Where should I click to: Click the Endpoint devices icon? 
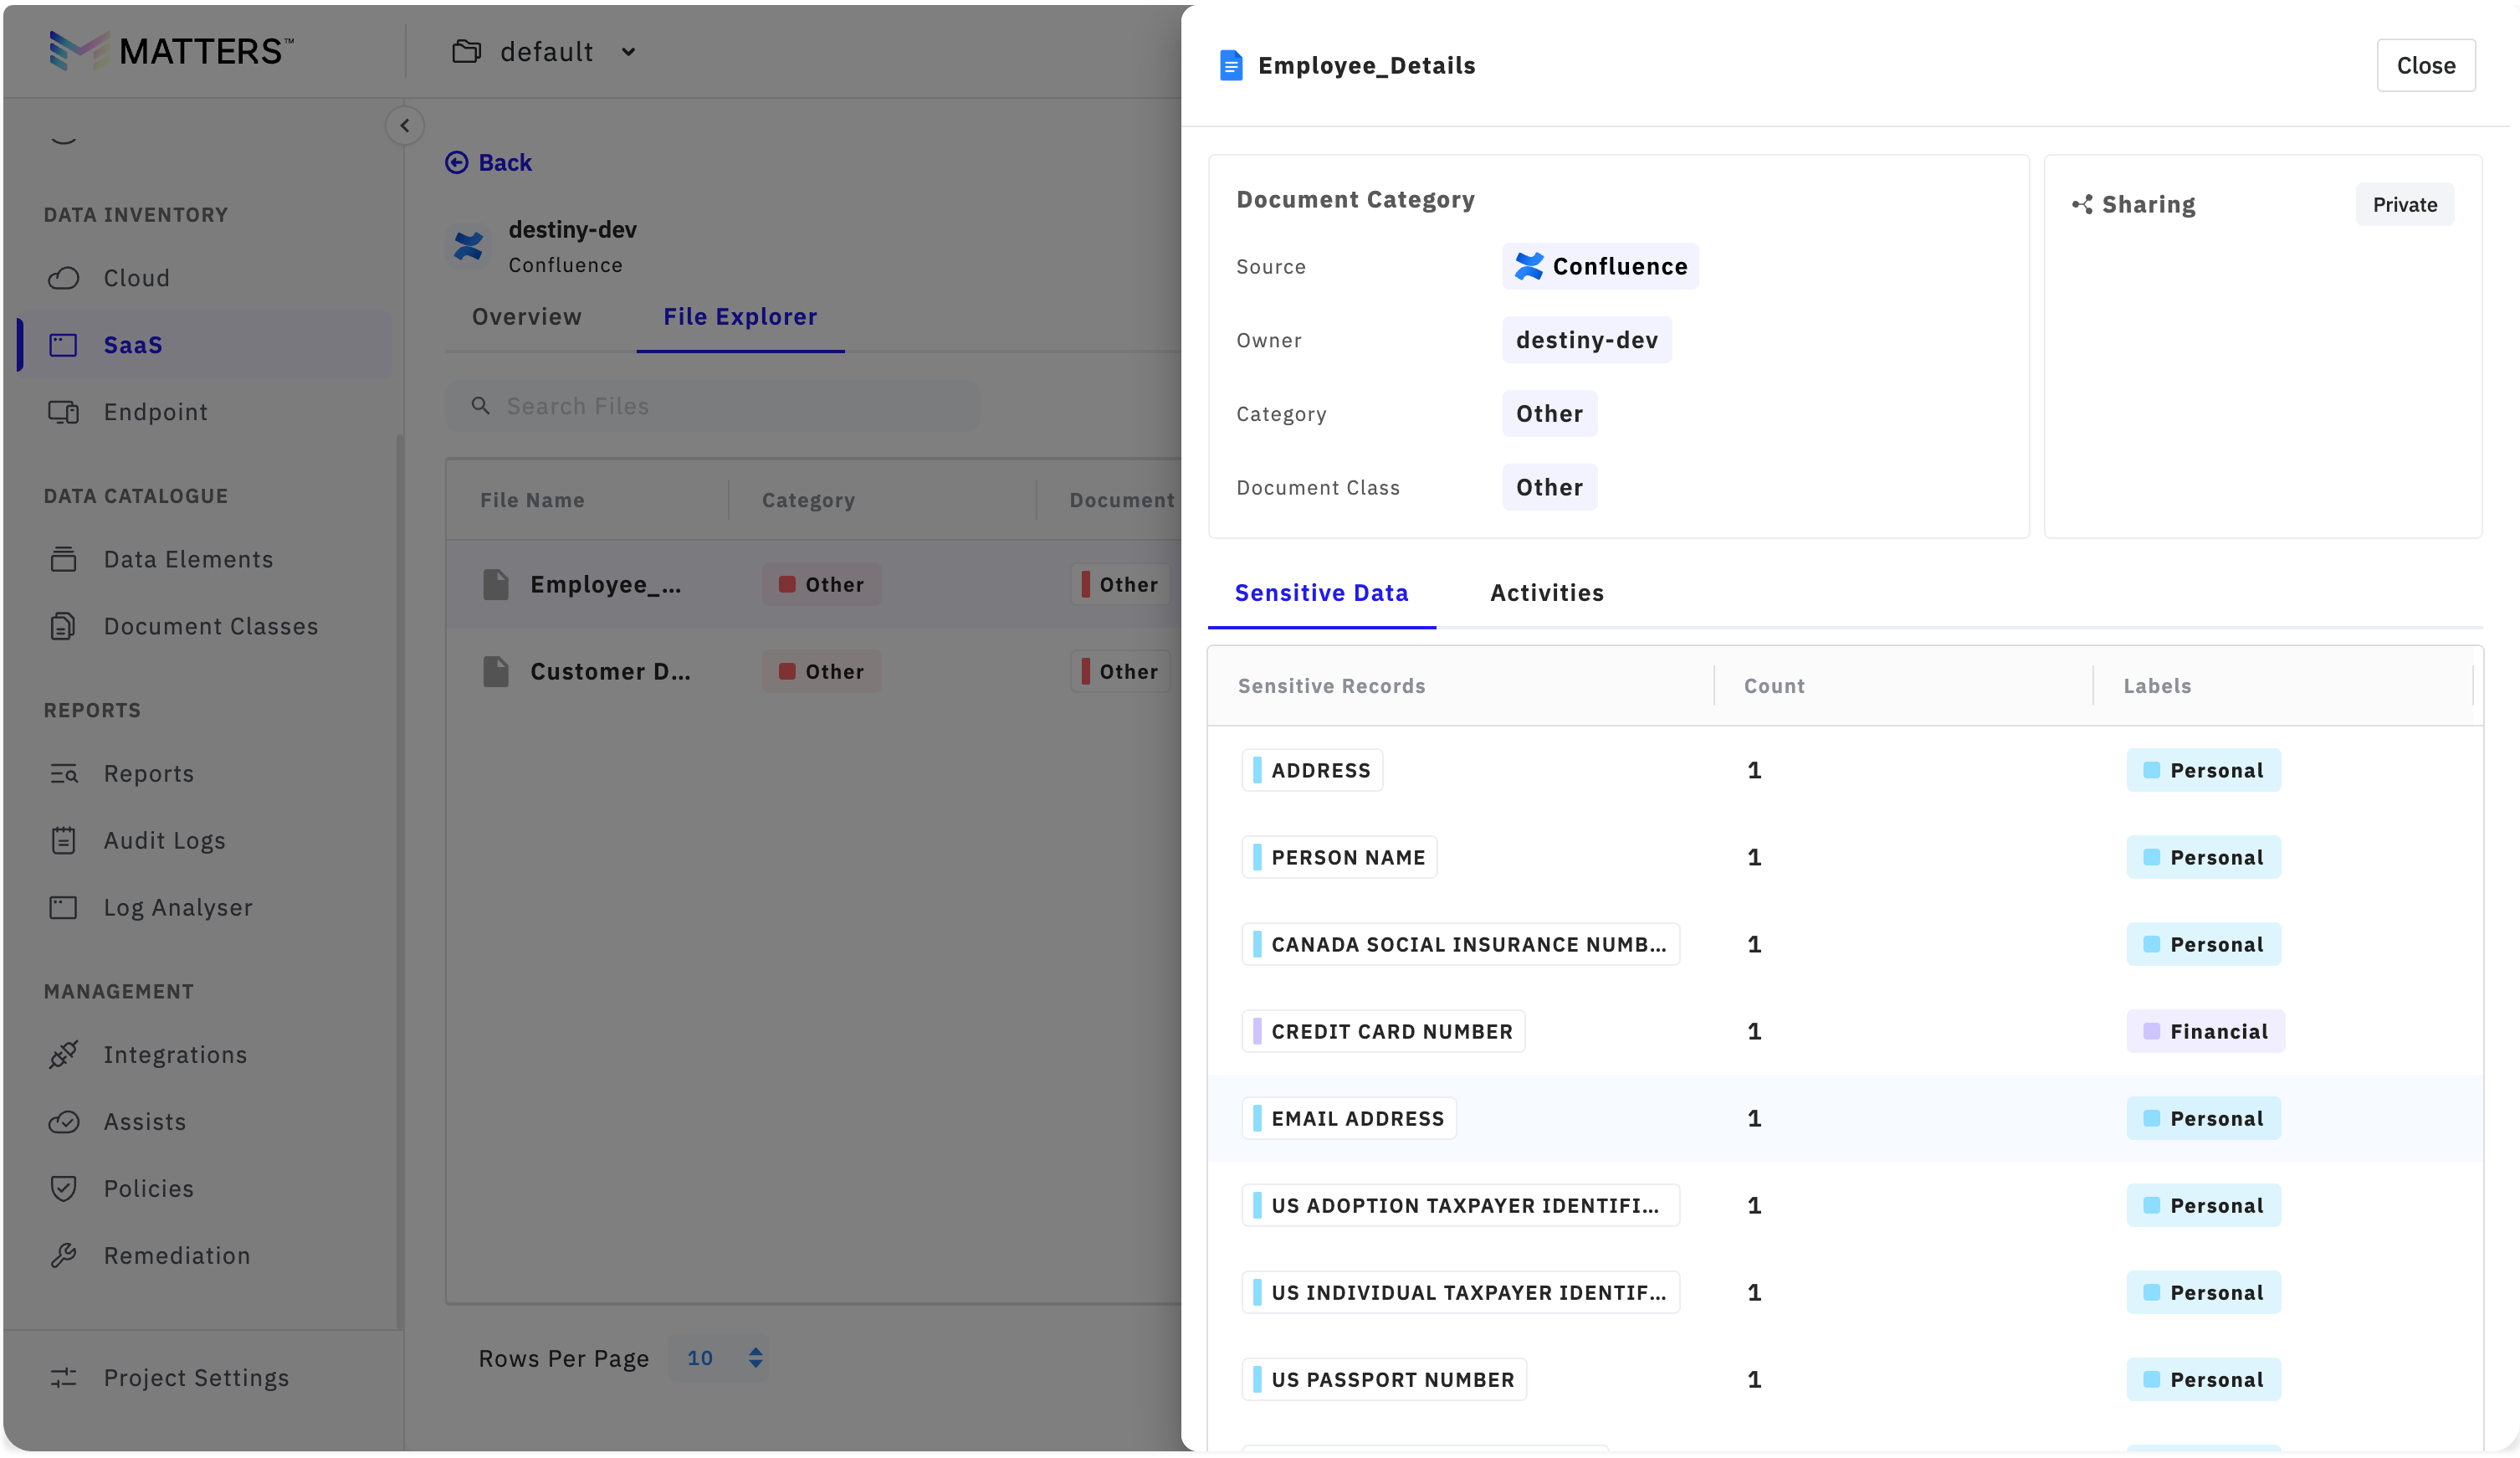click(63, 411)
